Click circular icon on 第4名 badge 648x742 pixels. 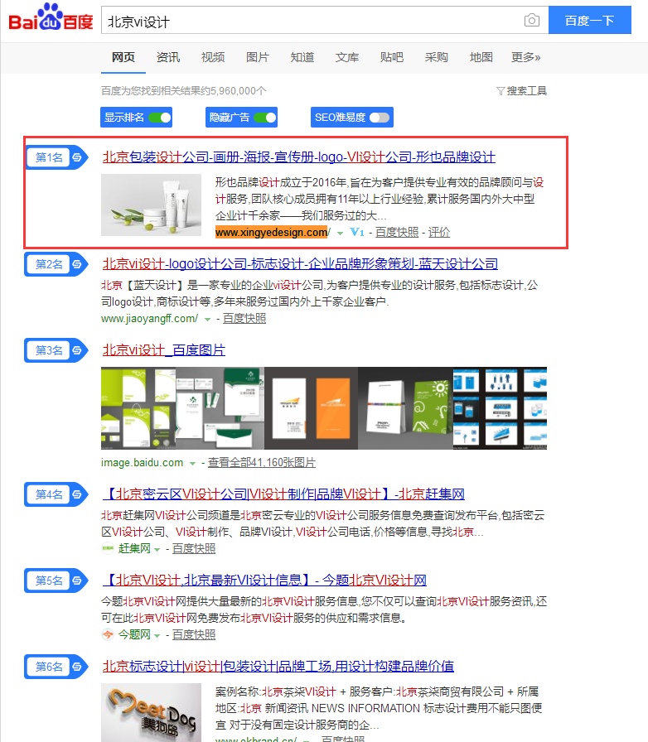[77, 494]
